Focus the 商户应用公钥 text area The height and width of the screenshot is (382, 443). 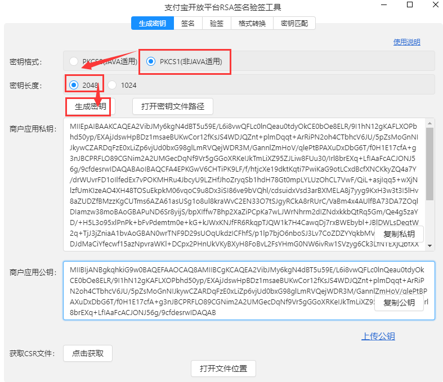[249, 290]
